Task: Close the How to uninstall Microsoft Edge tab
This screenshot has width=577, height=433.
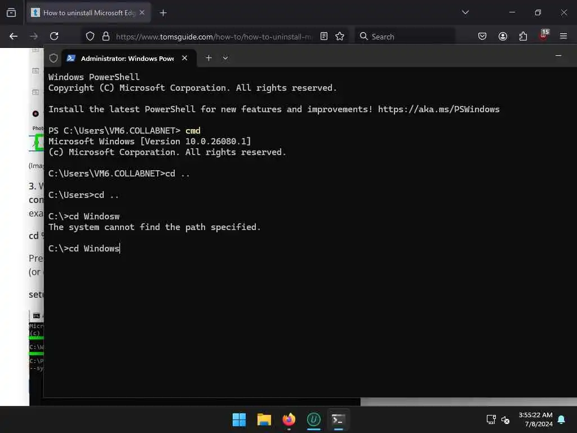Action: pos(142,12)
